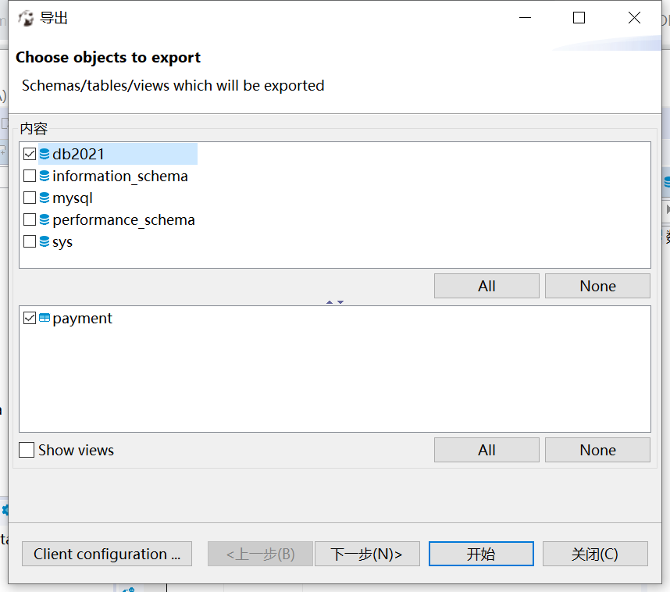Image resolution: width=670 pixels, height=592 pixels.
Task: Click the table icon next to payment
Action: tap(45, 318)
